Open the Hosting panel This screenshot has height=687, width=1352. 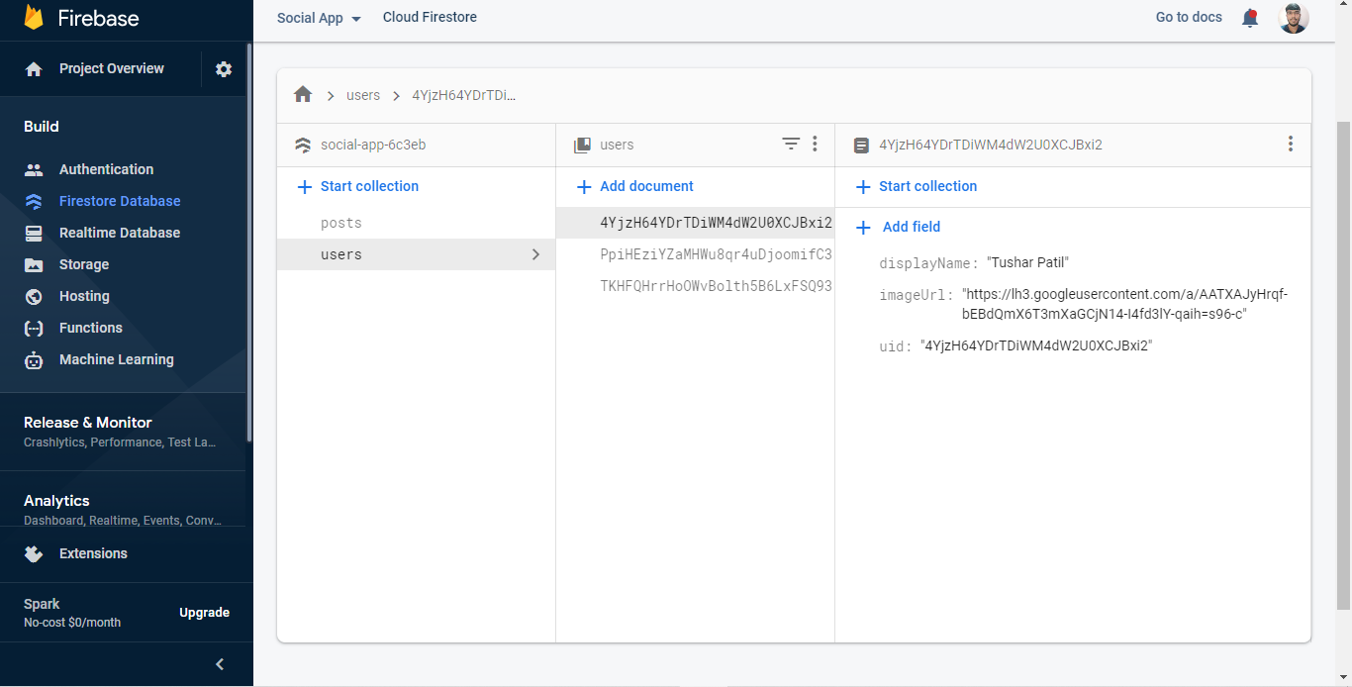pyautogui.click(x=82, y=296)
